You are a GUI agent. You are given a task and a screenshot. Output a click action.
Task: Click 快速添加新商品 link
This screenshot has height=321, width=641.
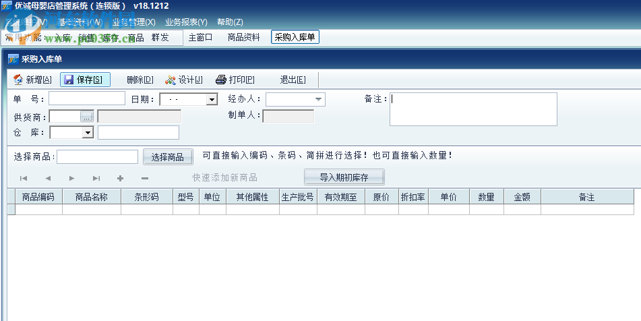[x=225, y=178]
